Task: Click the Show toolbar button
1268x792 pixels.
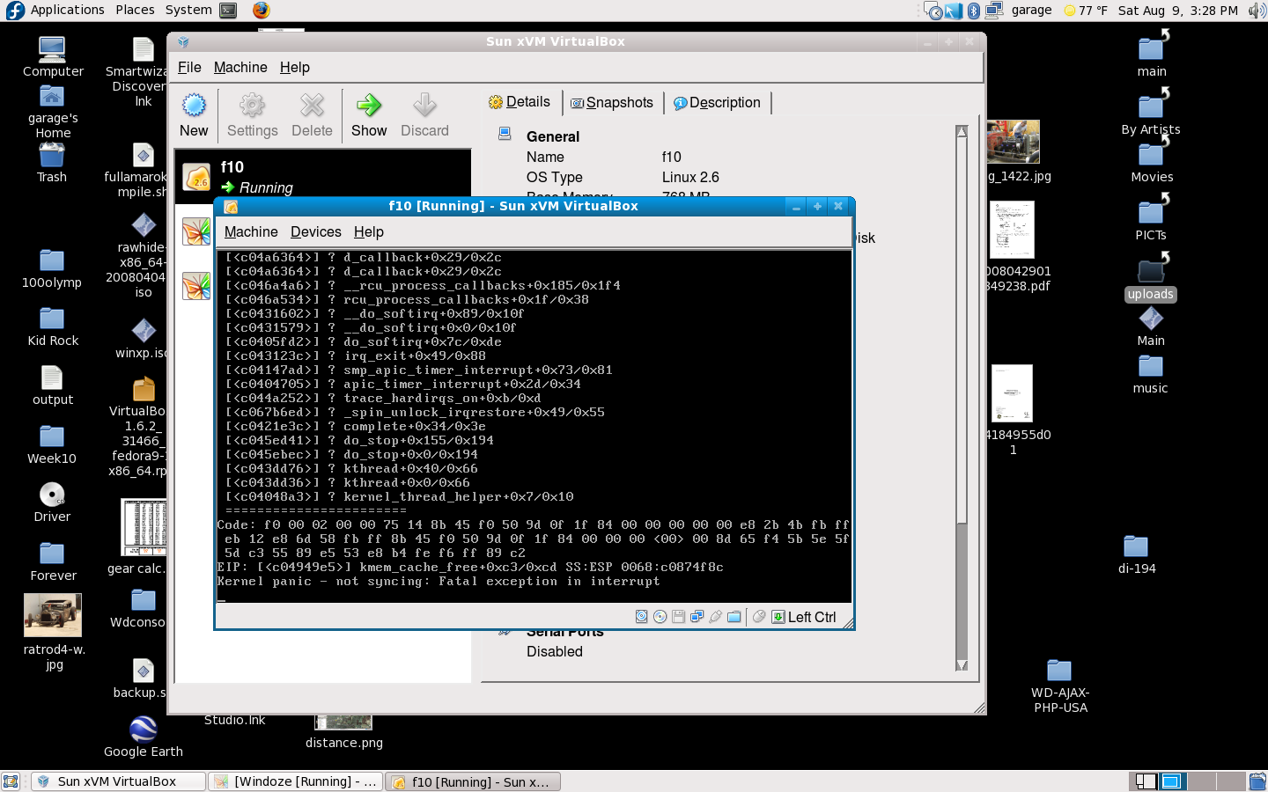Action: tap(369, 115)
